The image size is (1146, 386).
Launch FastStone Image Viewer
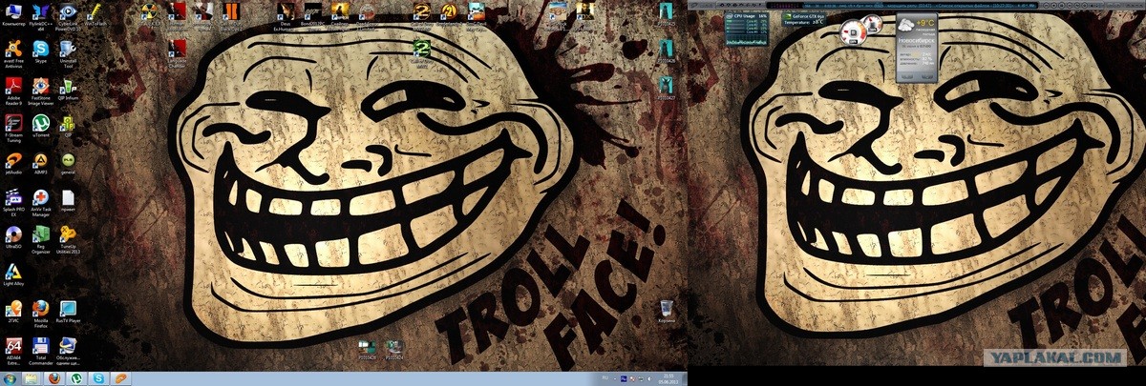tap(41, 91)
